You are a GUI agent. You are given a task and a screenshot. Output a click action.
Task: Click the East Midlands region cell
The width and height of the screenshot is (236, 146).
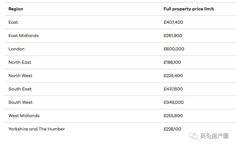point(23,36)
